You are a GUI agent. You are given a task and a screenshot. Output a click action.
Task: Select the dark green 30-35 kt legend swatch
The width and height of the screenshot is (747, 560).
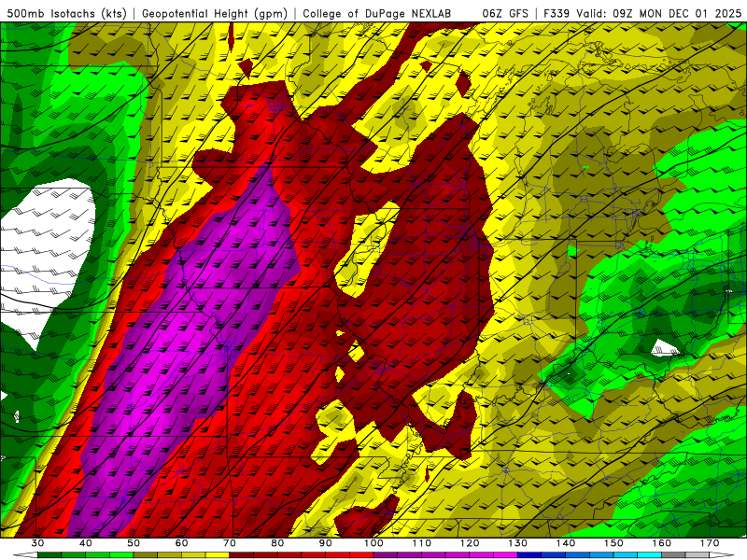pos(49,555)
